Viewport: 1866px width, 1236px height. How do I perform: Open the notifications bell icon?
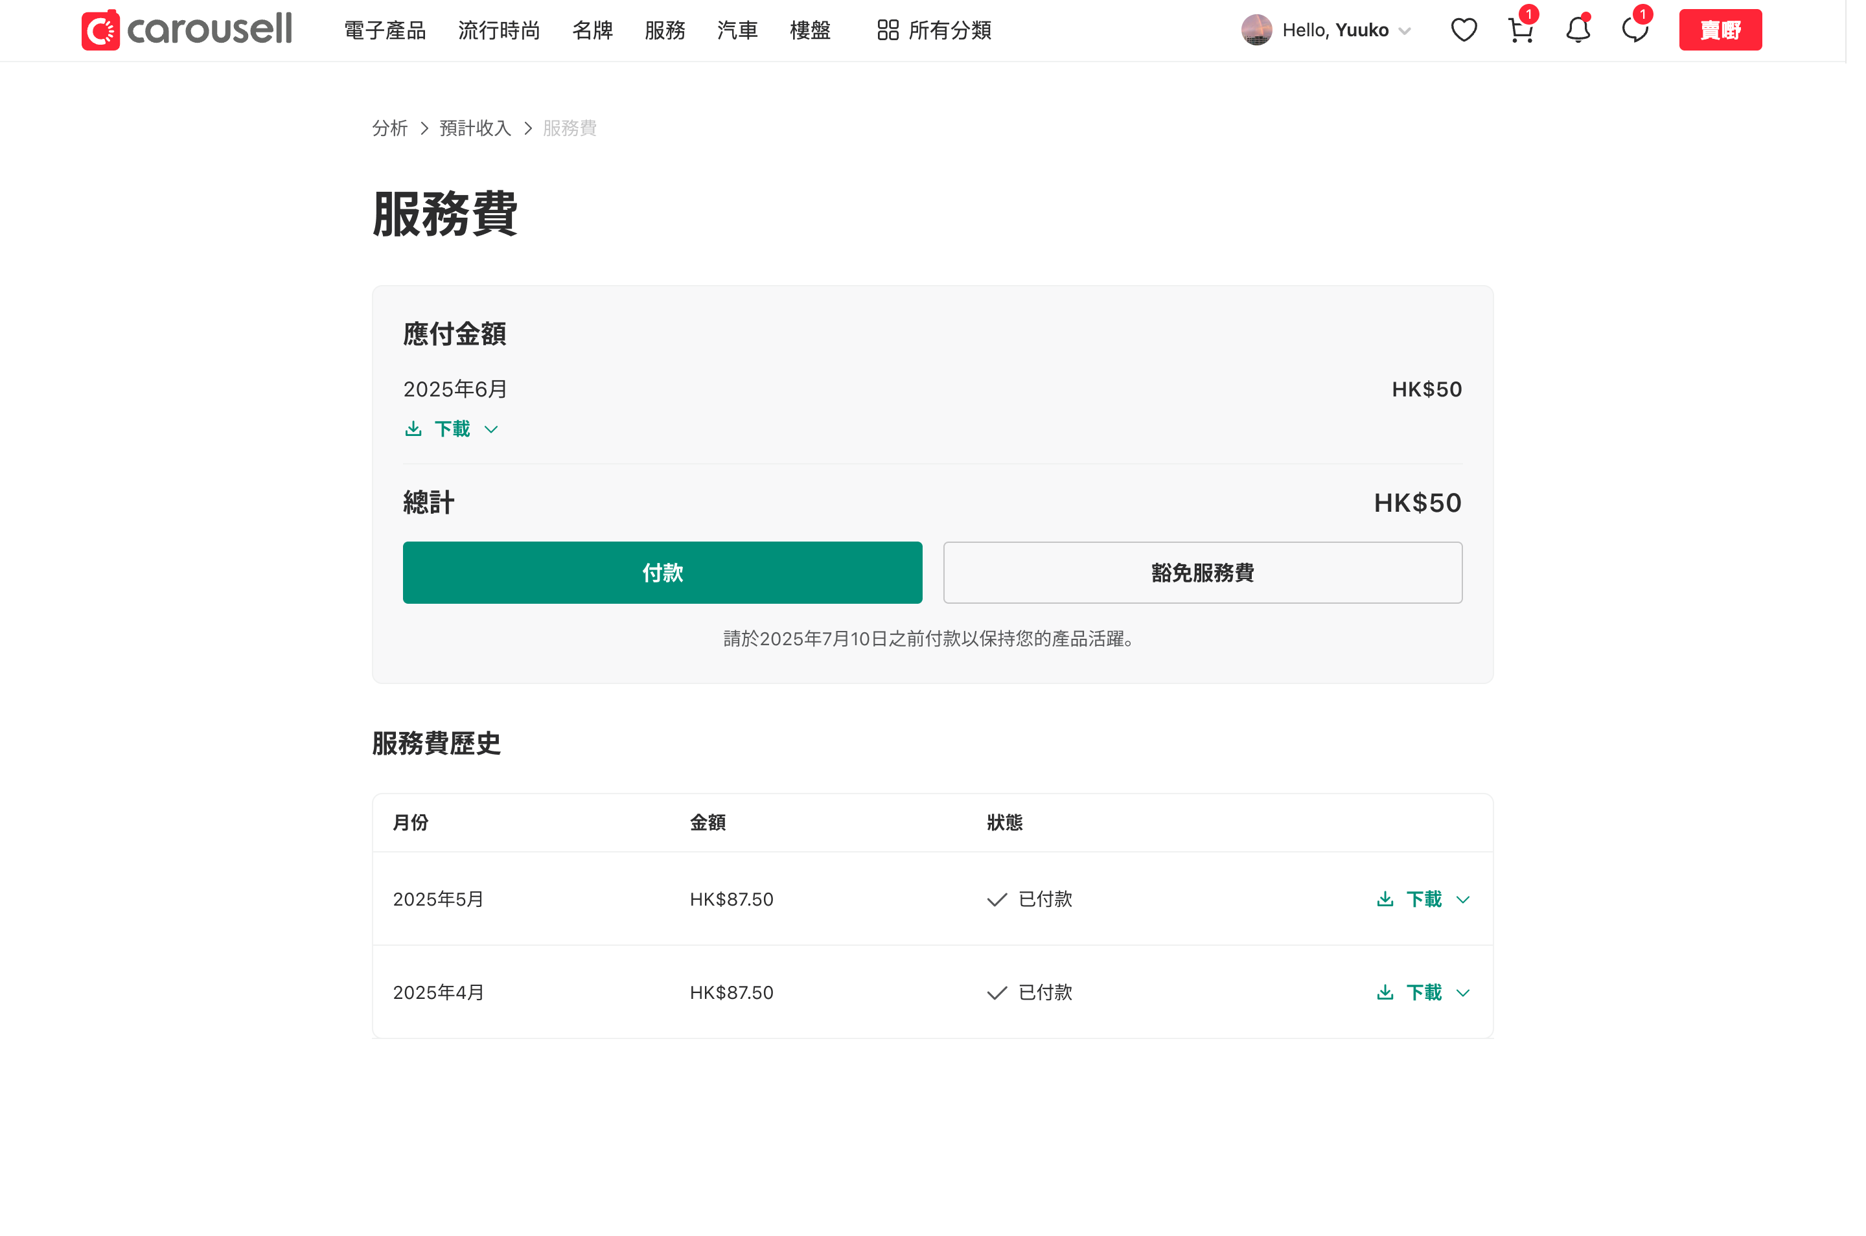point(1578,30)
